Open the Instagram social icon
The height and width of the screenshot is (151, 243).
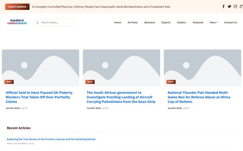[x=235, y=6]
